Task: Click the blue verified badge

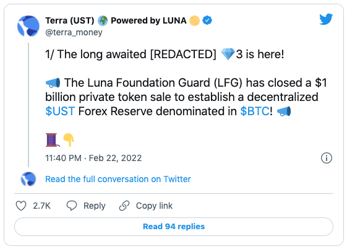Action: 207,20
